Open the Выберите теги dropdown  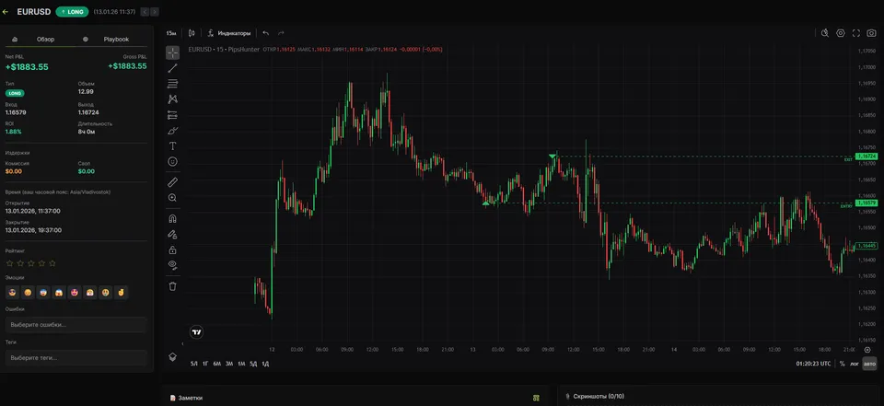(76, 358)
